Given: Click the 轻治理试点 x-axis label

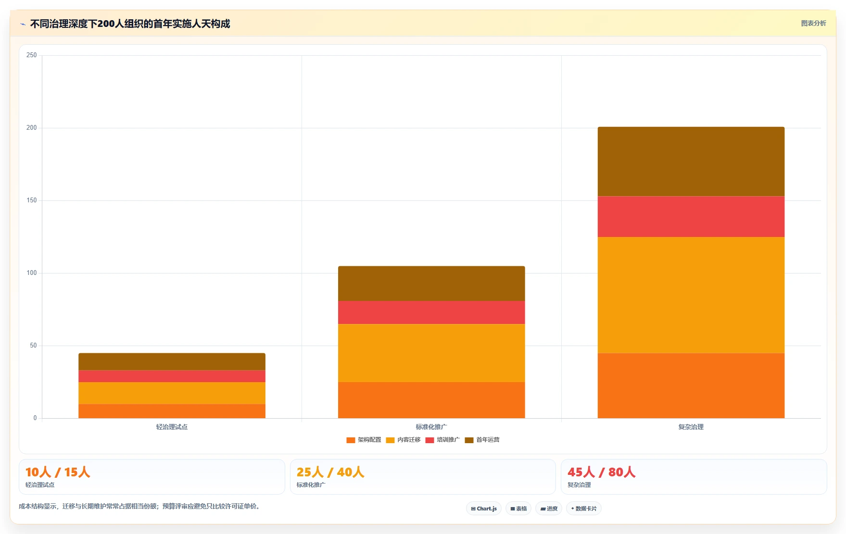Looking at the screenshot, I should tap(172, 427).
